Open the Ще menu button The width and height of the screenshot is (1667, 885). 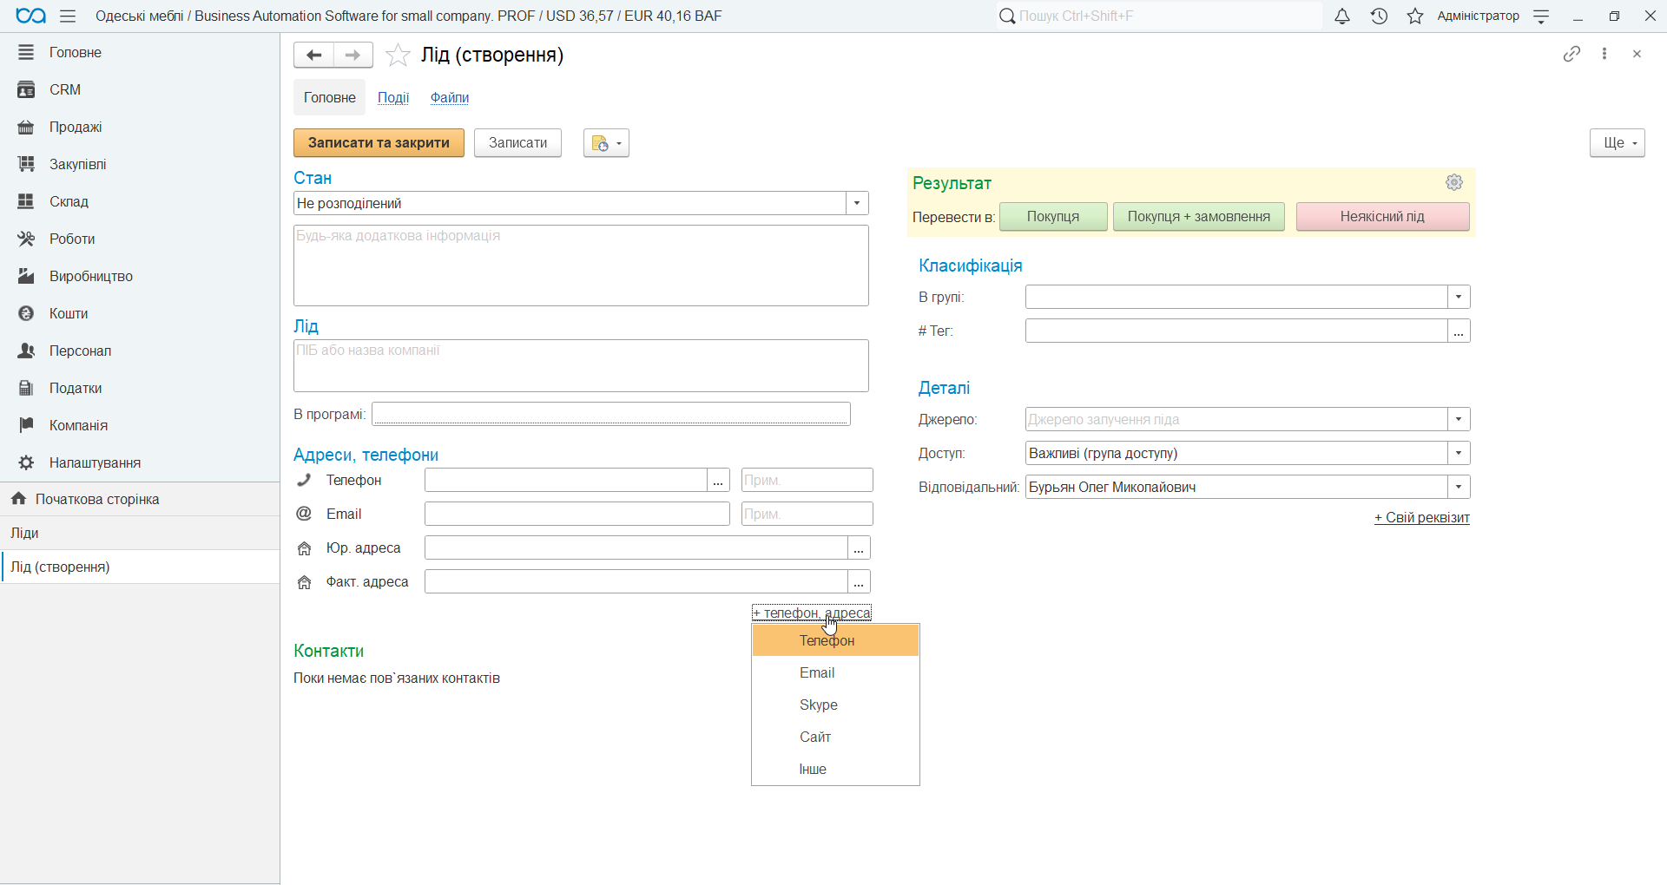(x=1618, y=143)
